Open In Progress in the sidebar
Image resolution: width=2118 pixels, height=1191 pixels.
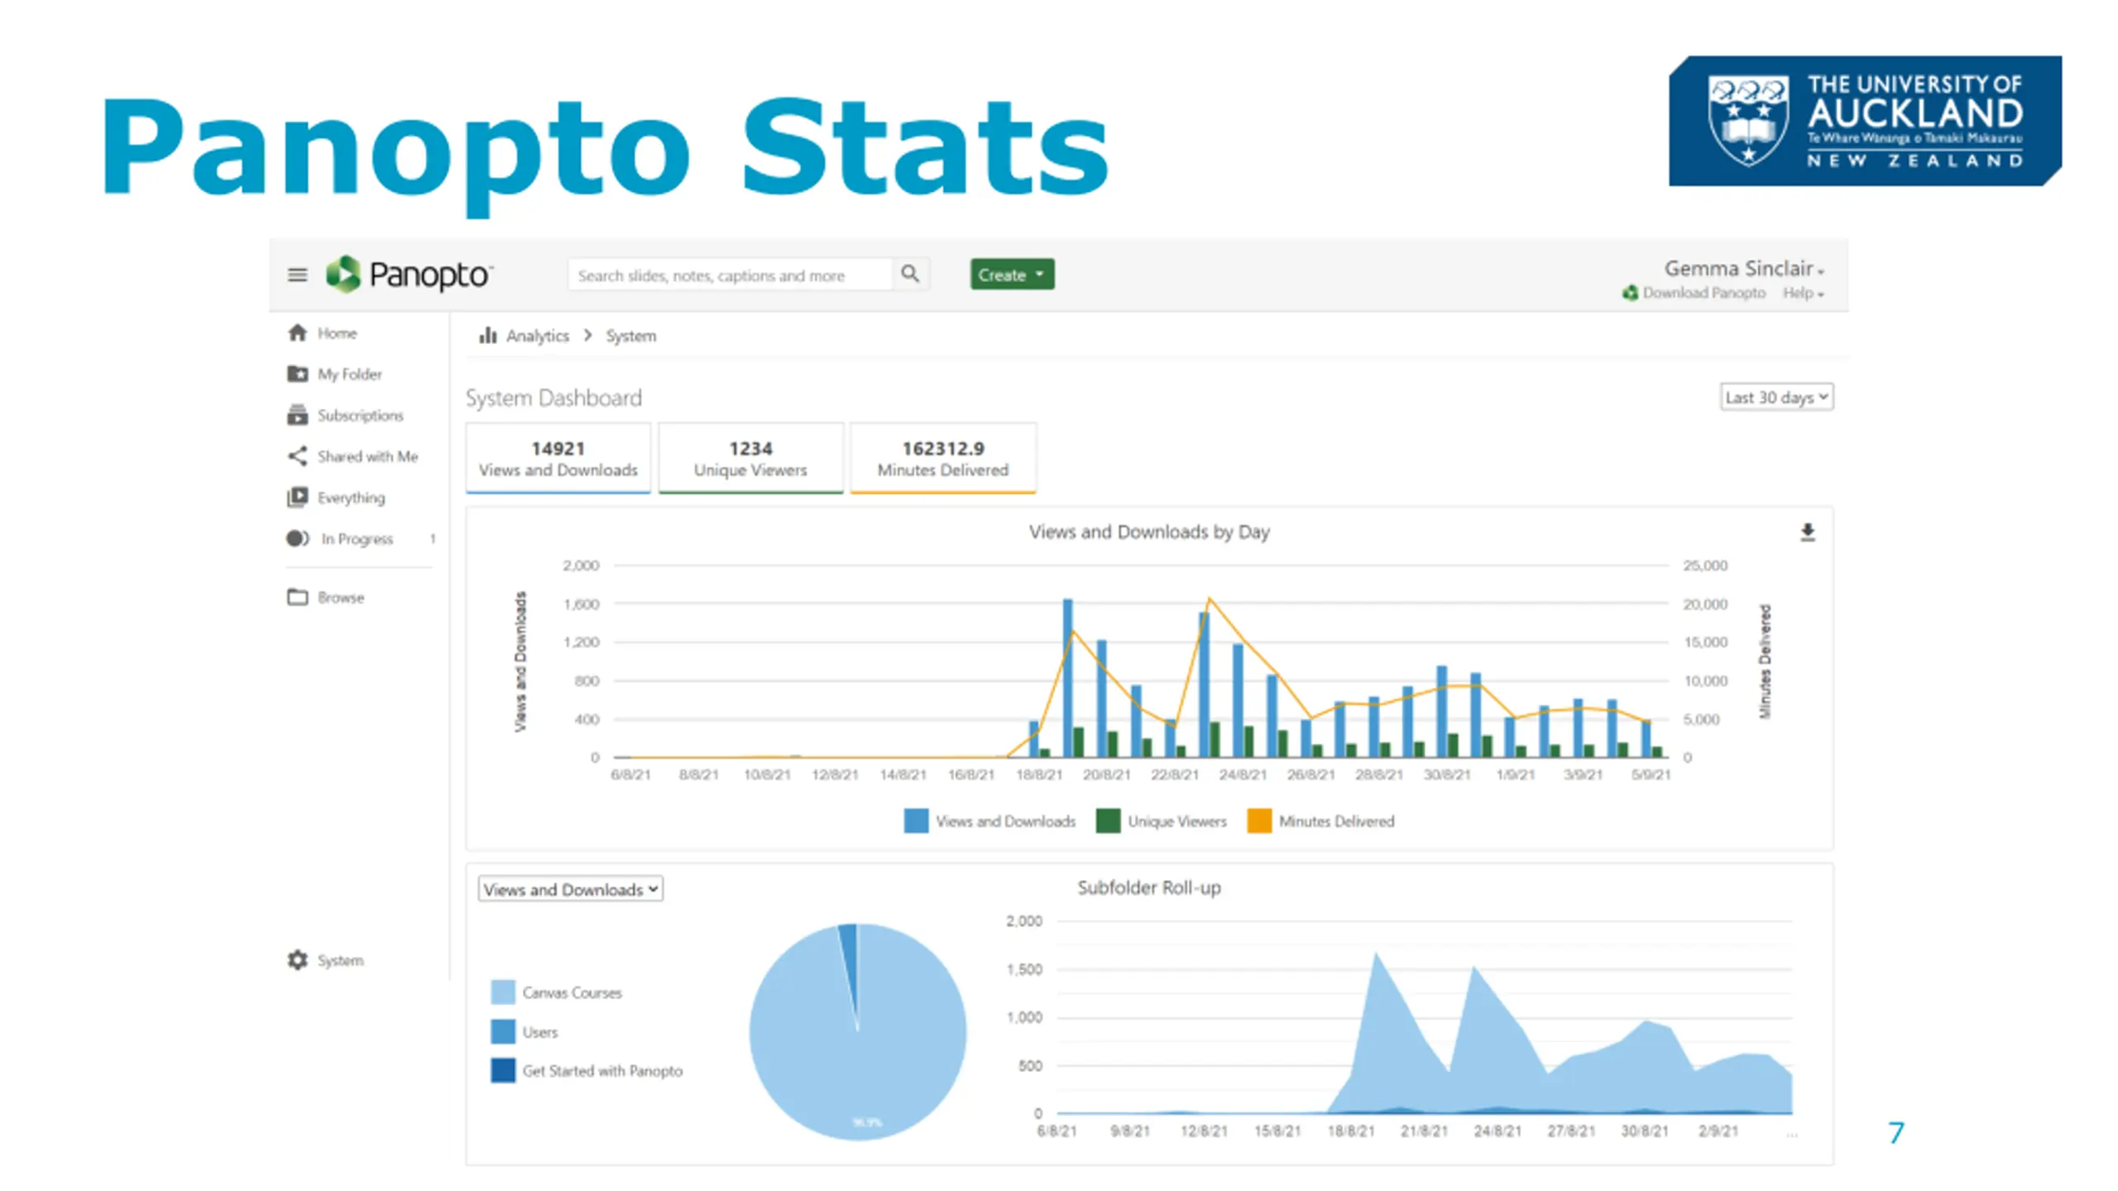tap(357, 539)
